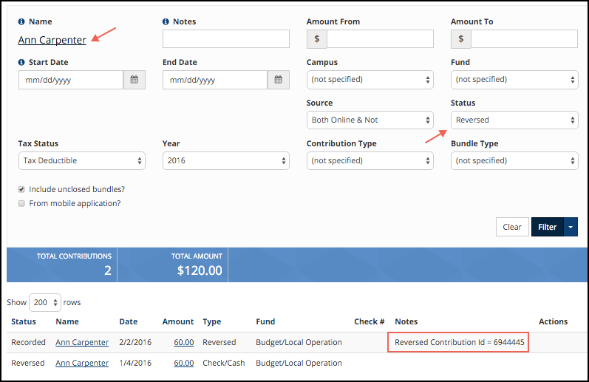Click the info icon beside Notes
This screenshot has width=589, height=382.
point(166,21)
